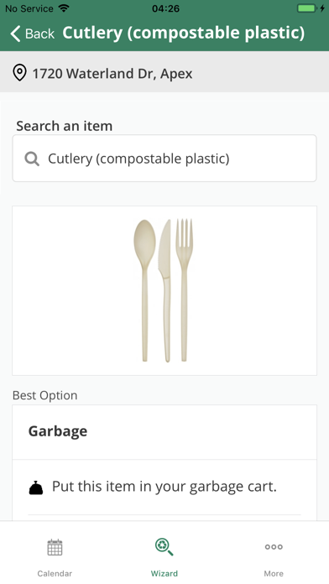Tap the back chevron arrow icon
Viewport: 329px width, 584px height.
(15, 34)
